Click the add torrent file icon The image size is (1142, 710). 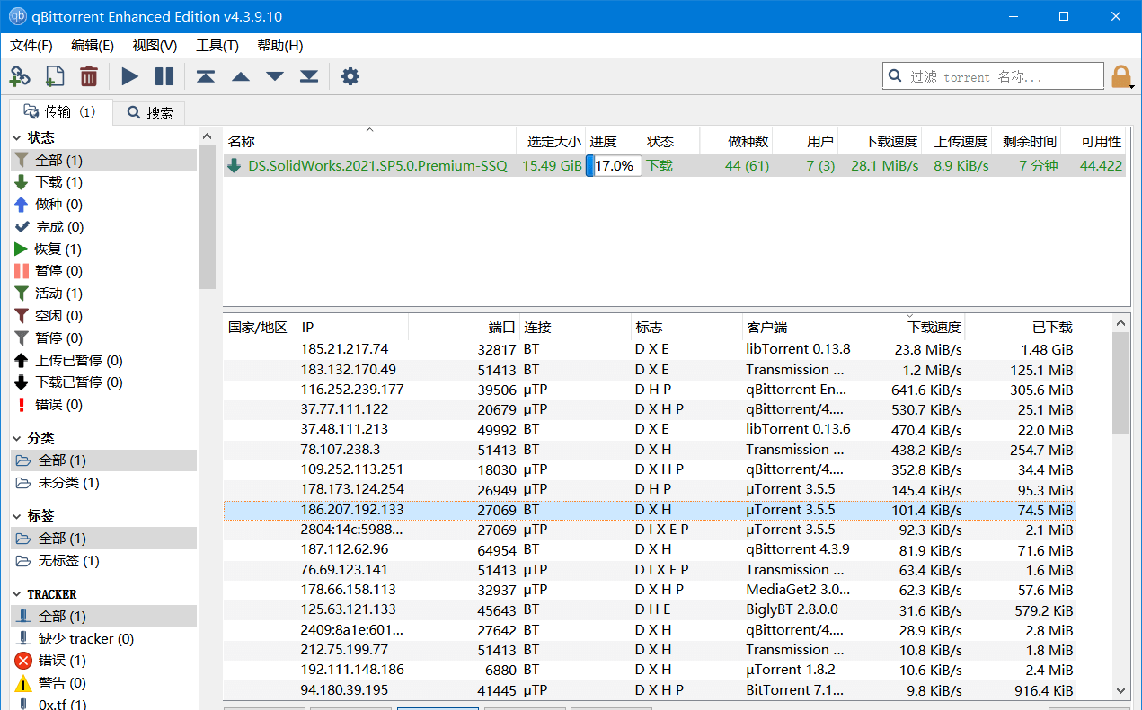coord(54,76)
